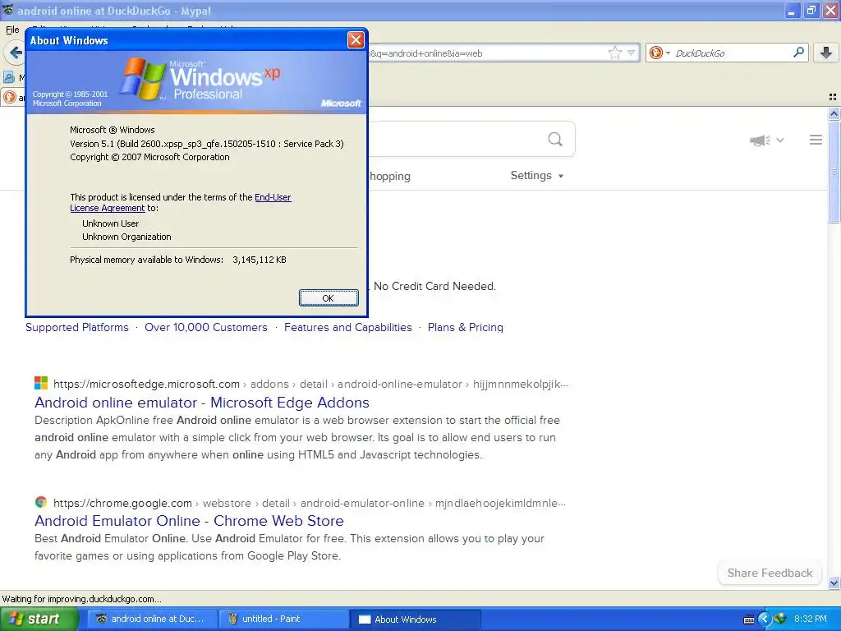Image resolution: width=841 pixels, height=631 pixels.
Task: Select About Windows taskbar button
Action: (x=415, y=619)
